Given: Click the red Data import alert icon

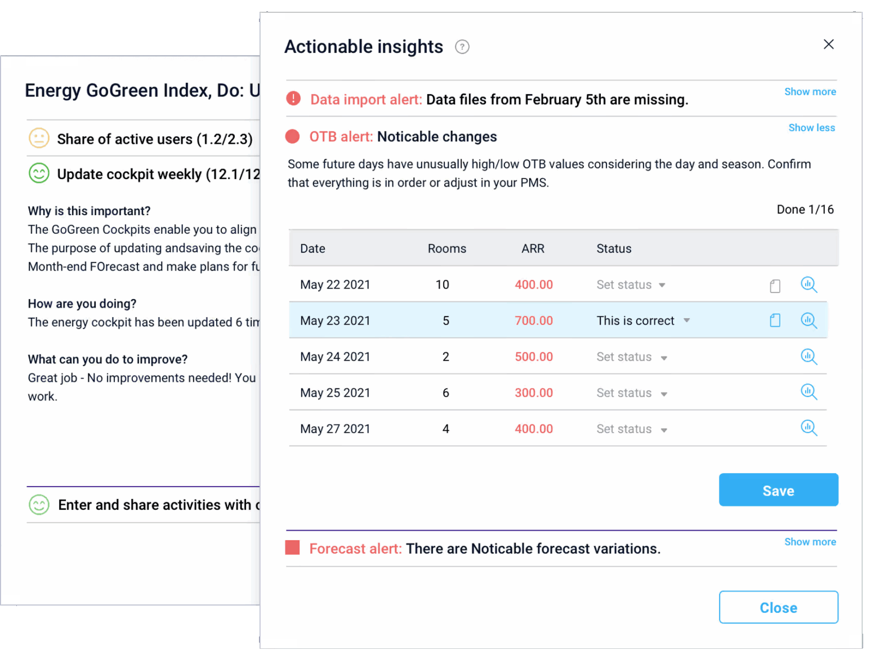Looking at the screenshot, I should [x=293, y=99].
